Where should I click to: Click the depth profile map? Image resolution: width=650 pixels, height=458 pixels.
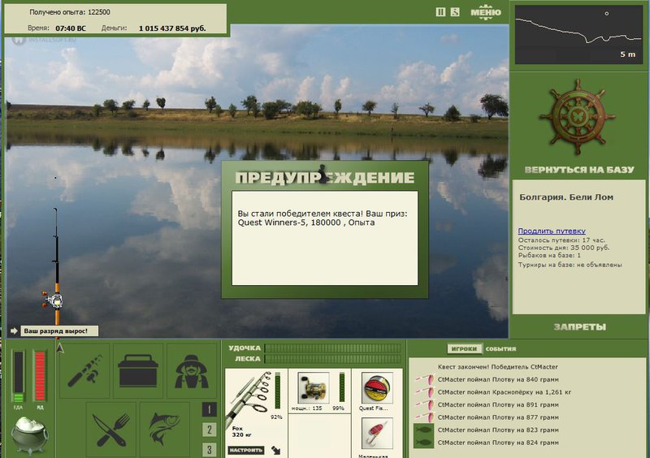point(578,34)
